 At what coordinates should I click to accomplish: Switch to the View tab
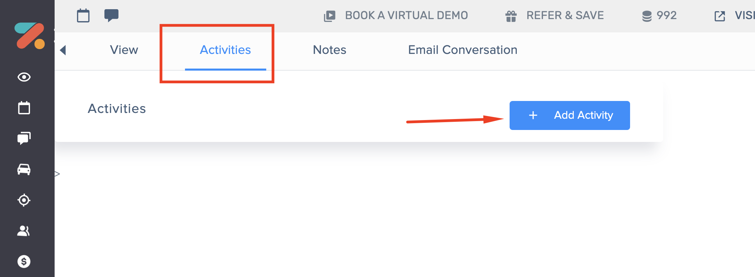(124, 50)
